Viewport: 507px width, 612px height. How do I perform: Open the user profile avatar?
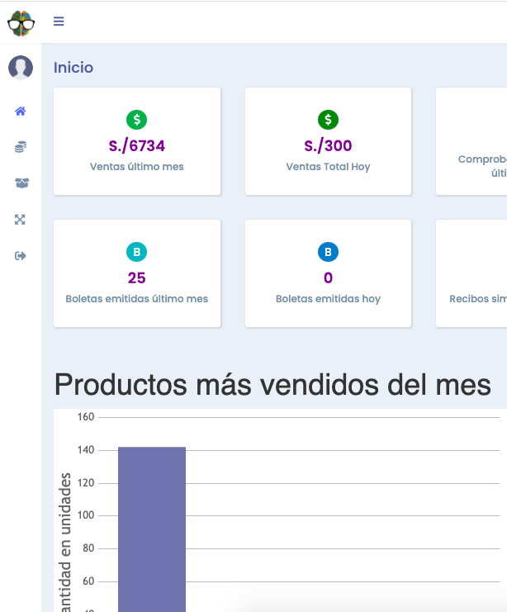coord(21,68)
